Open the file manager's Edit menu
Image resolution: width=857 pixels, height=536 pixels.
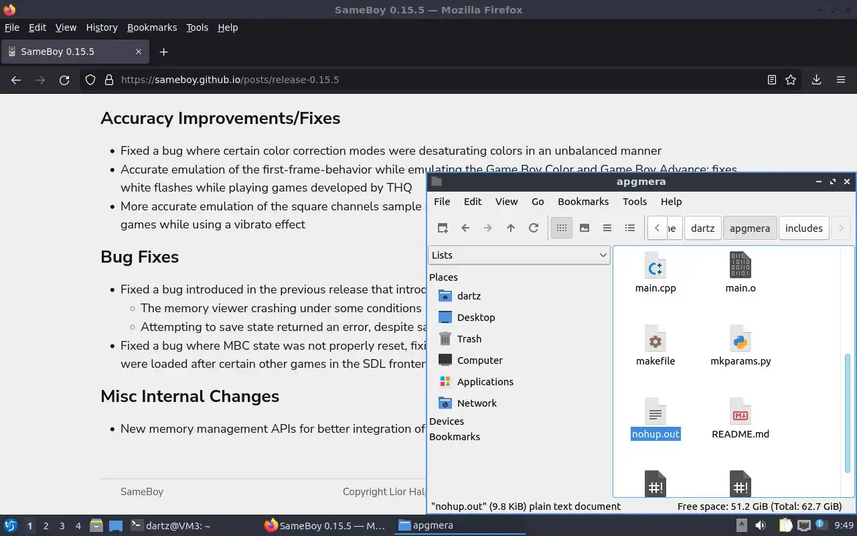[x=473, y=202]
